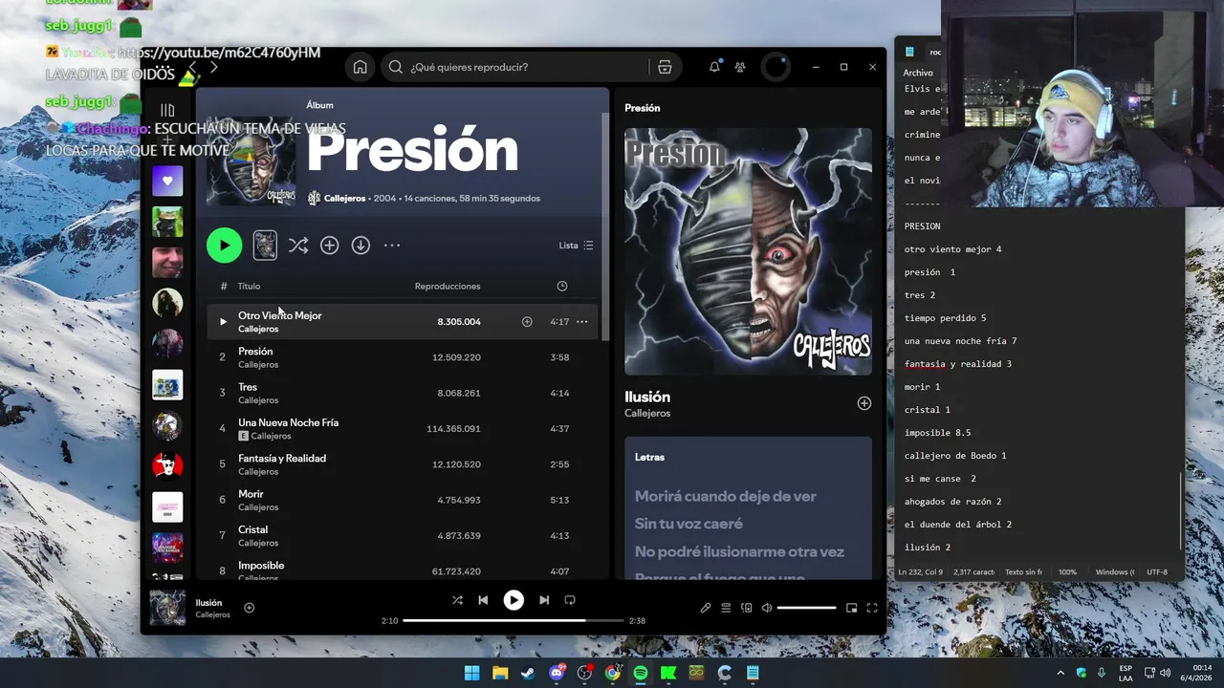This screenshot has width=1224, height=688.
Task: Open File Explorer from the taskbar
Action: point(500,673)
